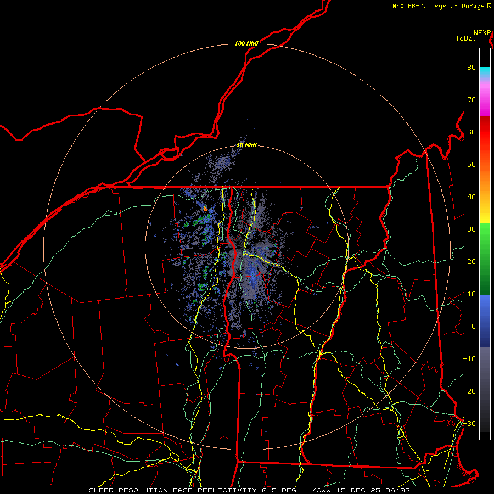Image resolution: width=494 pixels, height=494 pixels.
Task: Click the 50 value on dBZ scale
Action: pos(471,165)
